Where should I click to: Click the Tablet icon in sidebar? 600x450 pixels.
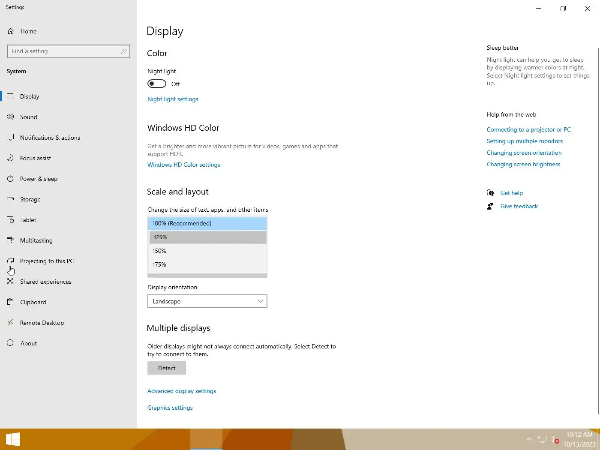(x=10, y=219)
